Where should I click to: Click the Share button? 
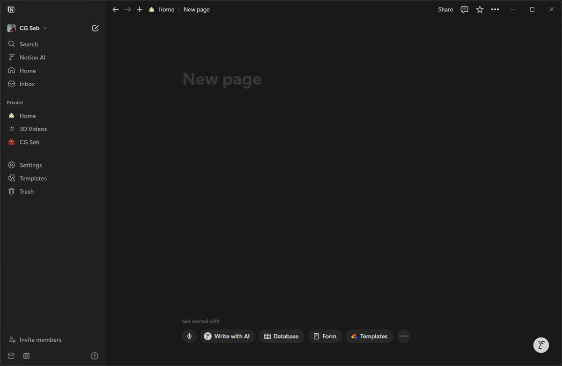(x=445, y=9)
